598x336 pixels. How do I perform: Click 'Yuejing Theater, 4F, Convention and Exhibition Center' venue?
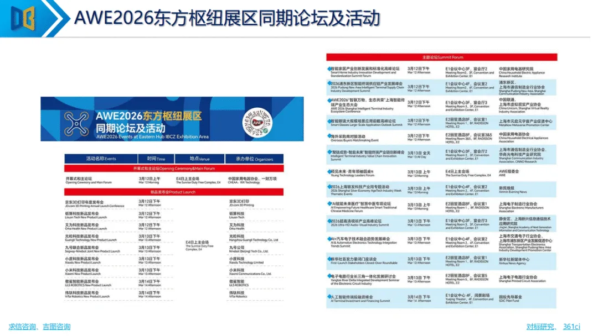tap(470, 299)
